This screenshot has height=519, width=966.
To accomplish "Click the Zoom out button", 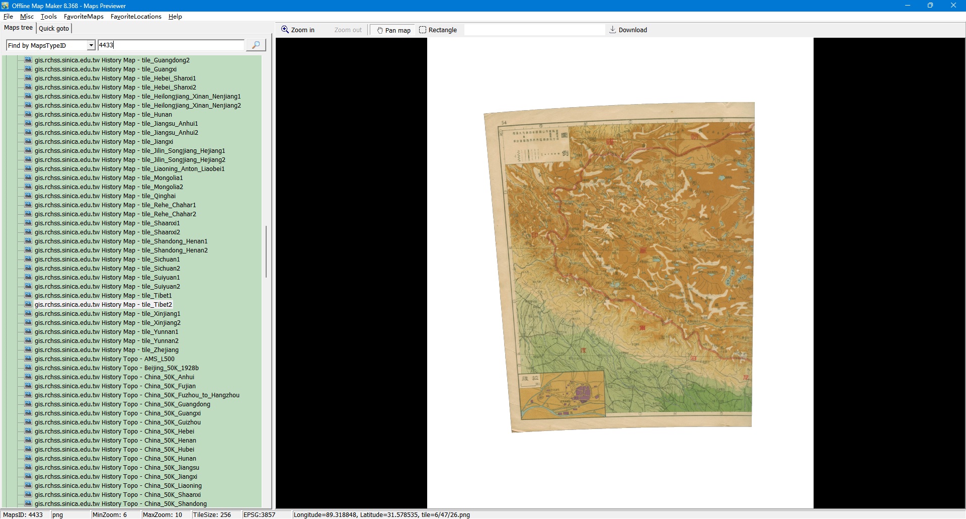I will [348, 30].
